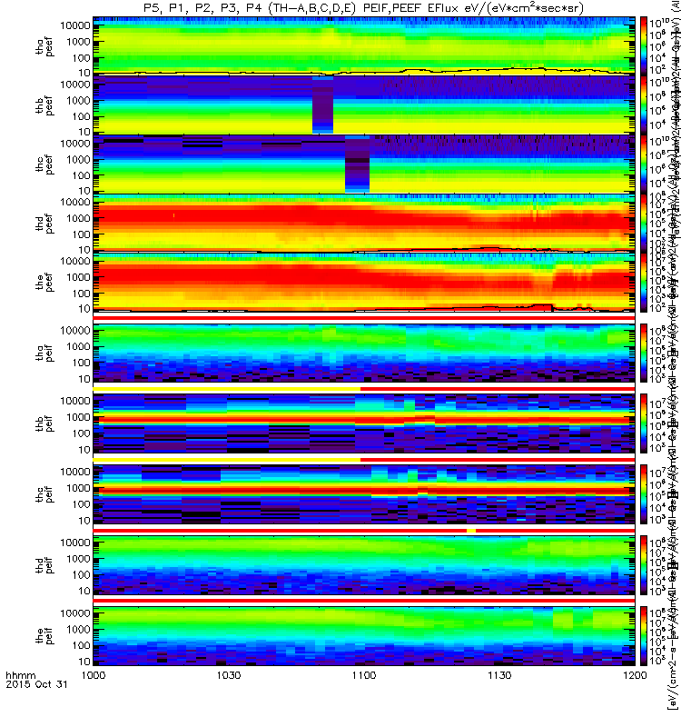Screen dimensions: 681x727
Task: Click the 'tha peef' panel label
Action: tap(44, 47)
